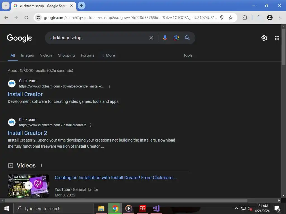Viewport: 286px width, 214px height.
Task: Open the notification center icon
Action: coord(277,208)
